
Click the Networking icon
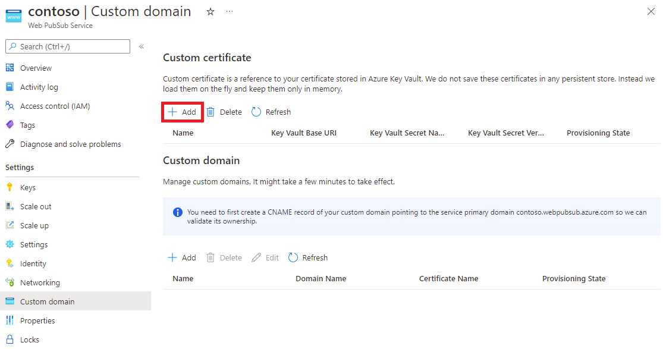[x=10, y=282]
